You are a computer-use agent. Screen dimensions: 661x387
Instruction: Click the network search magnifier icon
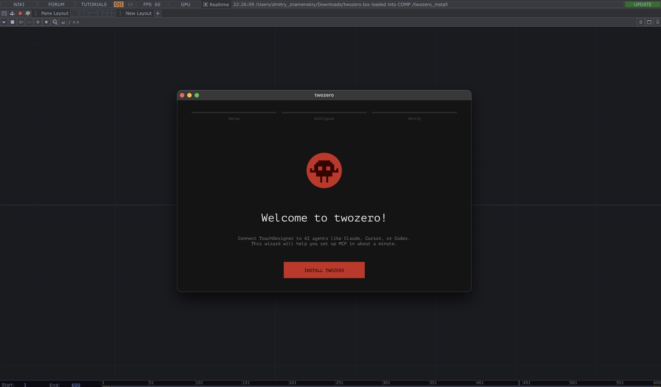pyautogui.click(x=55, y=22)
